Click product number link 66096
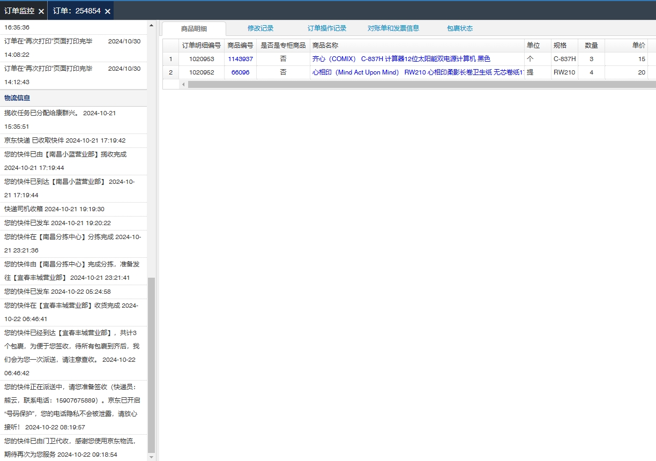The image size is (656, 461). tap(240, 72)
